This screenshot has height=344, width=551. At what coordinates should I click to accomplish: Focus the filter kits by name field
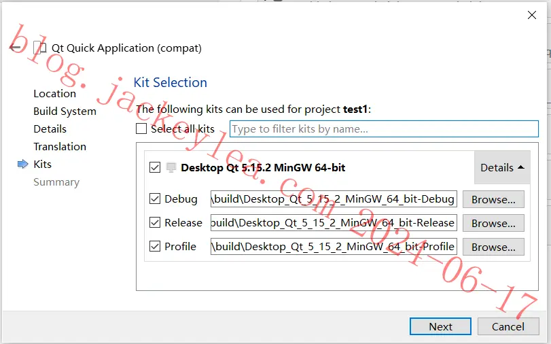(x=384, y=128)
